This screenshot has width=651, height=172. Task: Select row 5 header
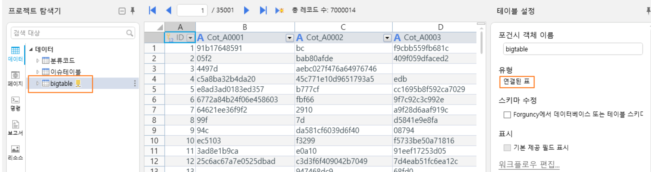click(x=154, y=89)
